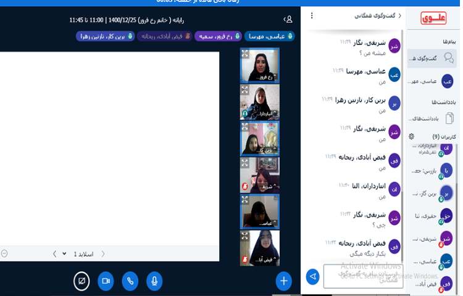Mute or unmute the microphone button

154,281
